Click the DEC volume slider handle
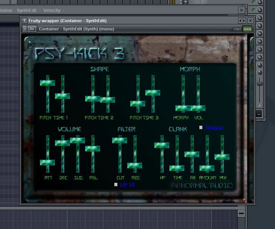This screenshot has height=229, width=275. tap(62, 143)
